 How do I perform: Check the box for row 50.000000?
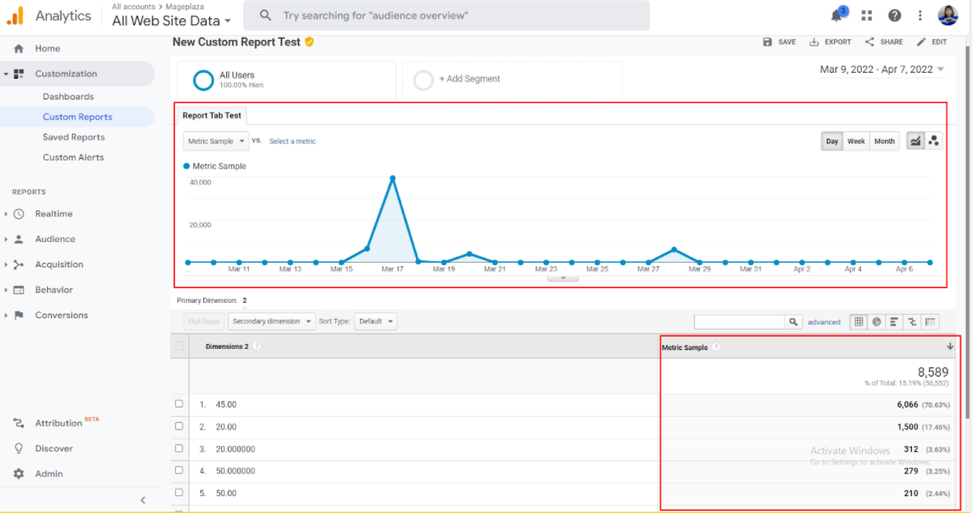click(x=178, y=471)
